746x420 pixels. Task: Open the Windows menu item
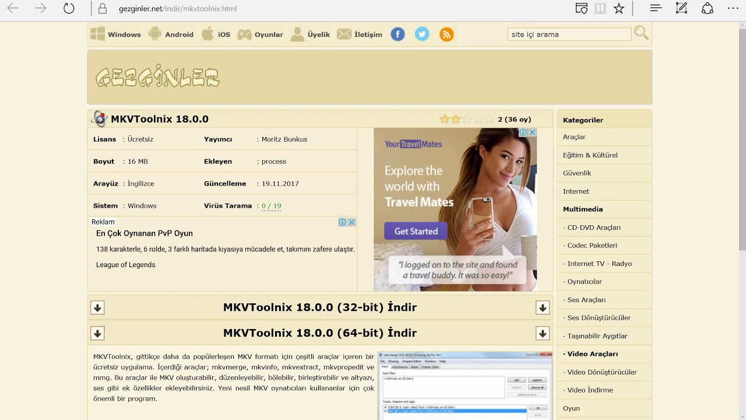tap(115, 34)
